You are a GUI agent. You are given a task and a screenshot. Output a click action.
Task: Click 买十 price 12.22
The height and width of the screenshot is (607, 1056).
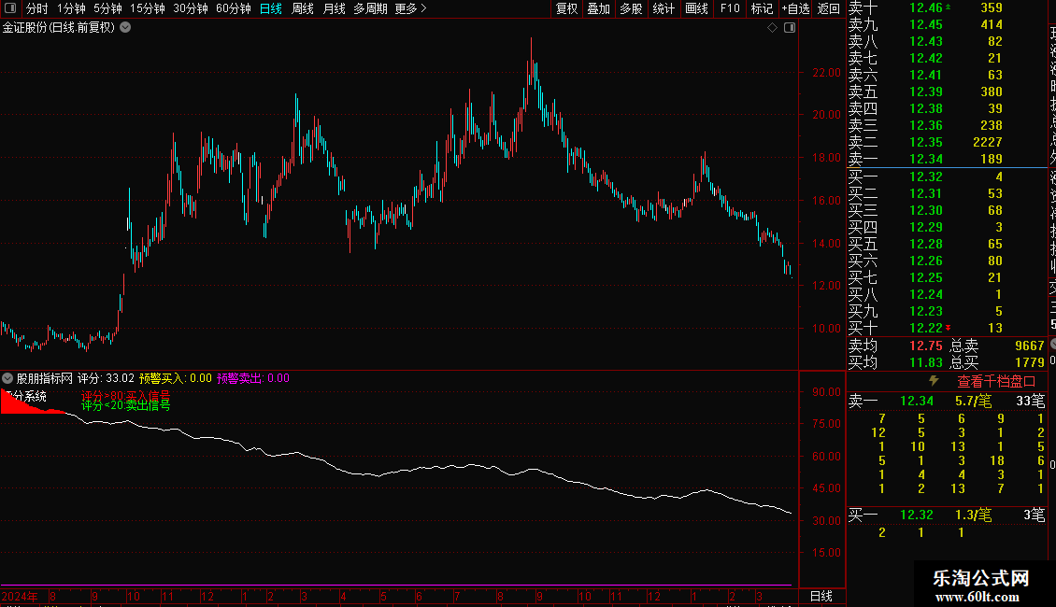pyautogui.click(x=925, y=328)
